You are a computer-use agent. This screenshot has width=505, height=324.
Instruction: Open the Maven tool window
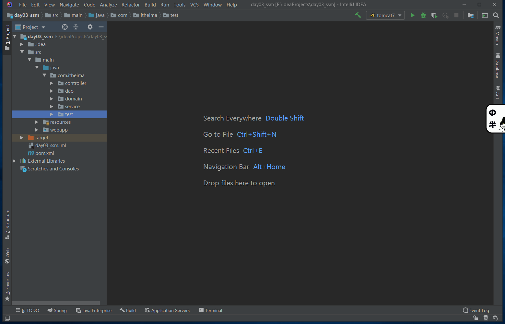pyautogui.click(x=498, y=35)
